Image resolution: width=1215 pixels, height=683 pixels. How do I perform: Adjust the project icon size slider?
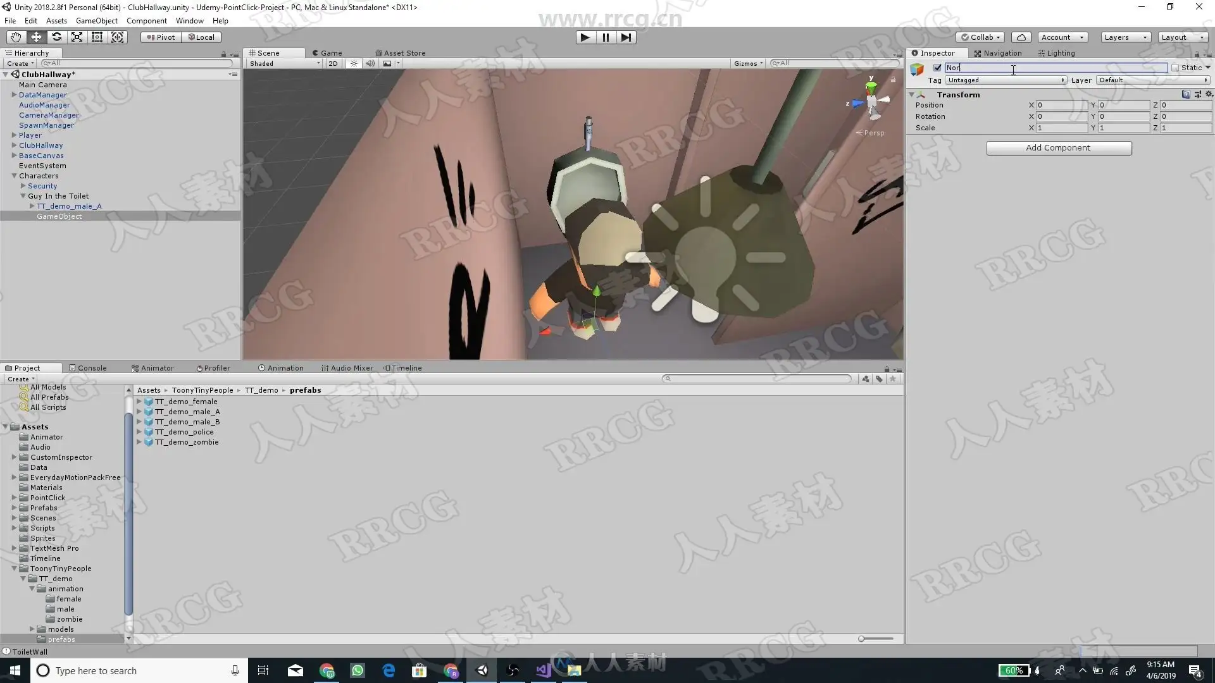[862, 639]
